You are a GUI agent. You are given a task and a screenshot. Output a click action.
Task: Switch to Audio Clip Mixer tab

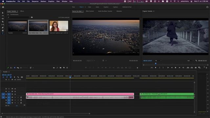coord(105,11)
